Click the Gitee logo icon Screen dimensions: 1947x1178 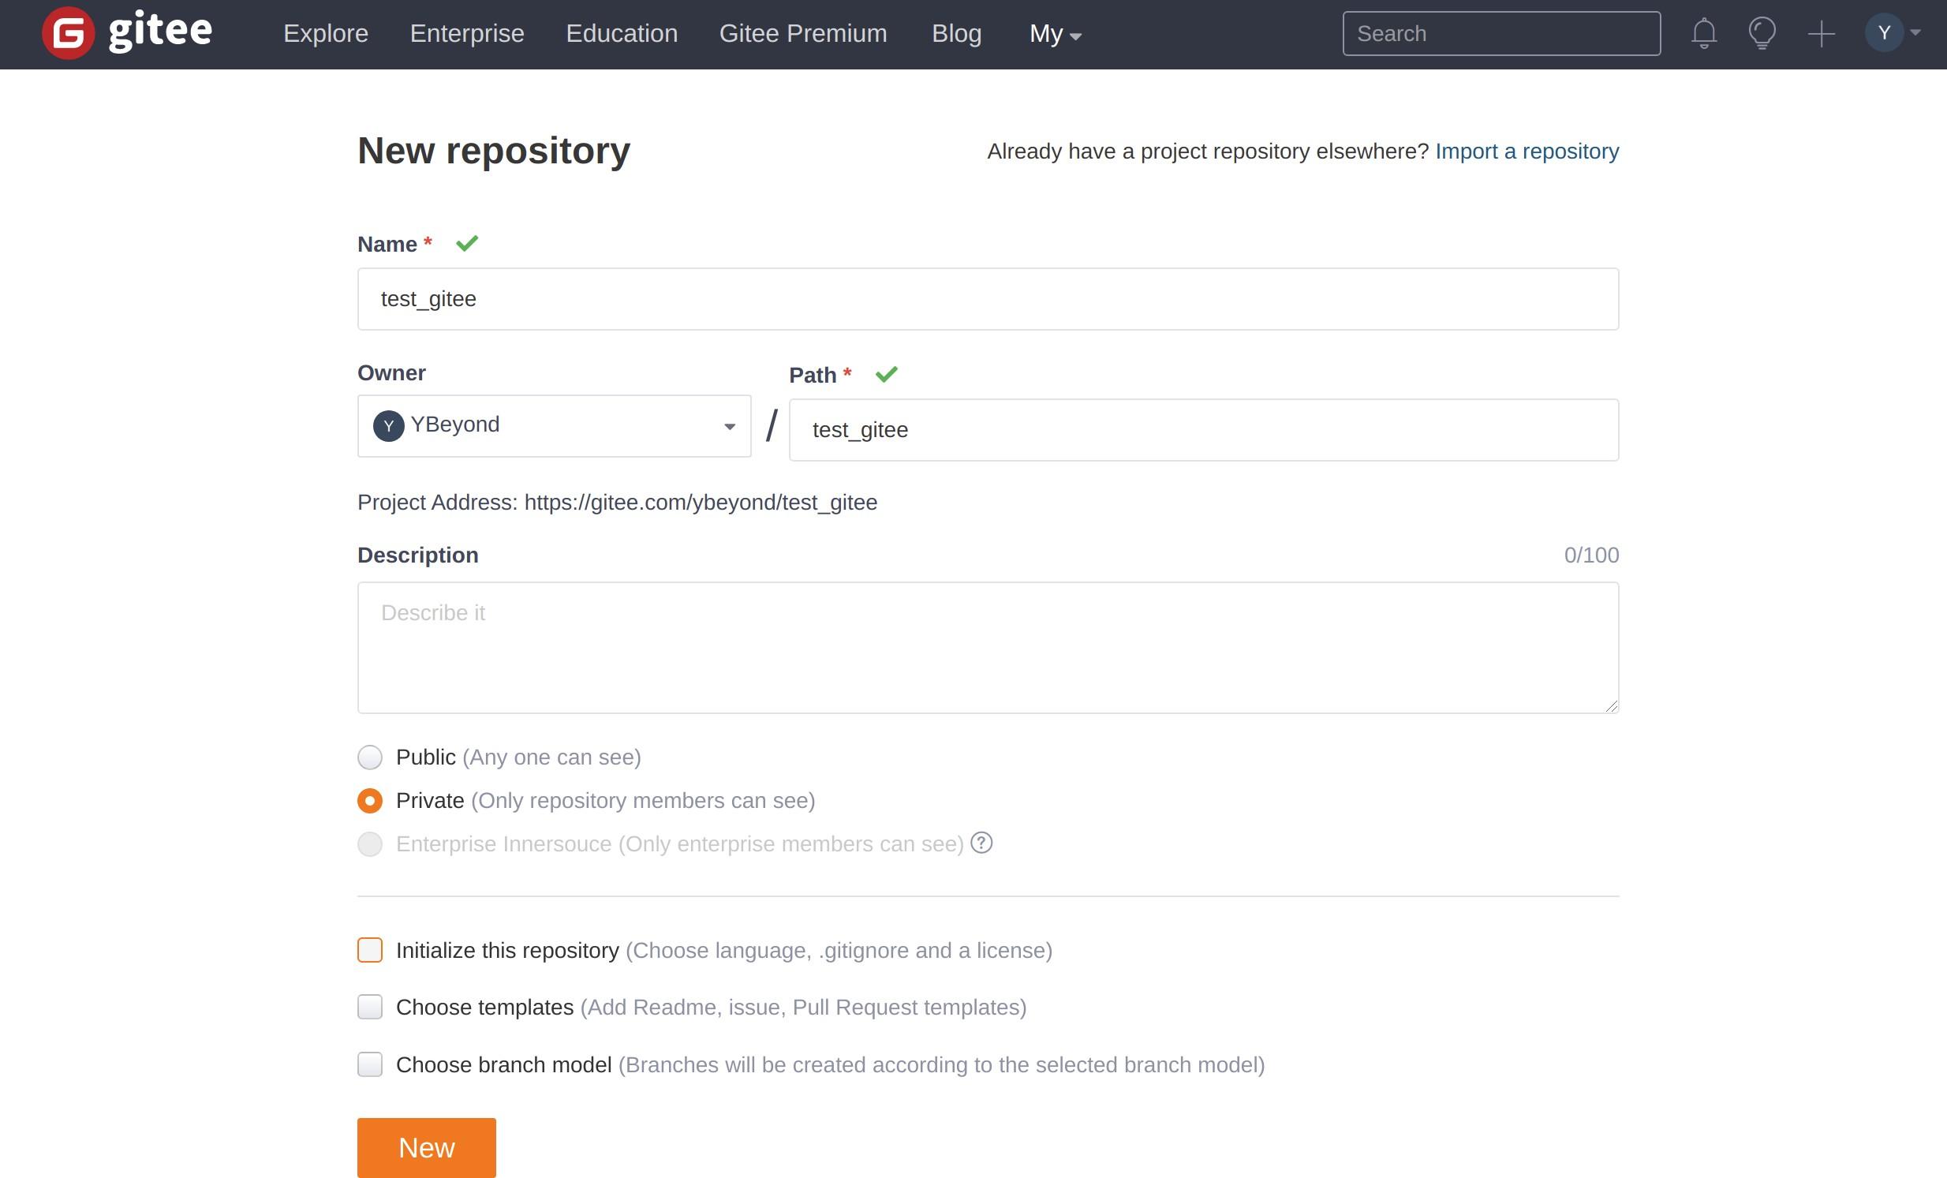[69, 33]
